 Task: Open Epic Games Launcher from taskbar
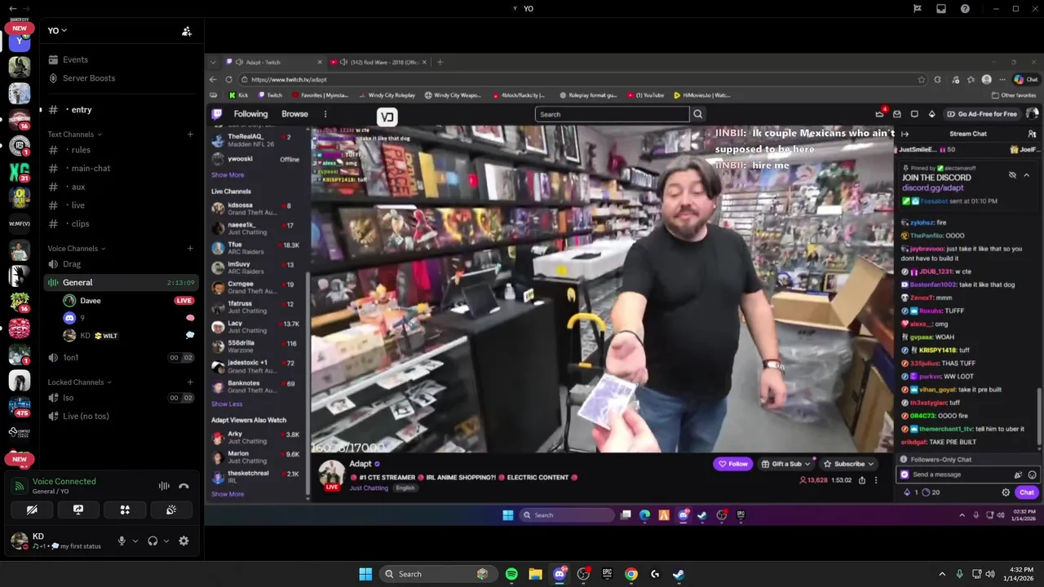click(x=607, y=574)
